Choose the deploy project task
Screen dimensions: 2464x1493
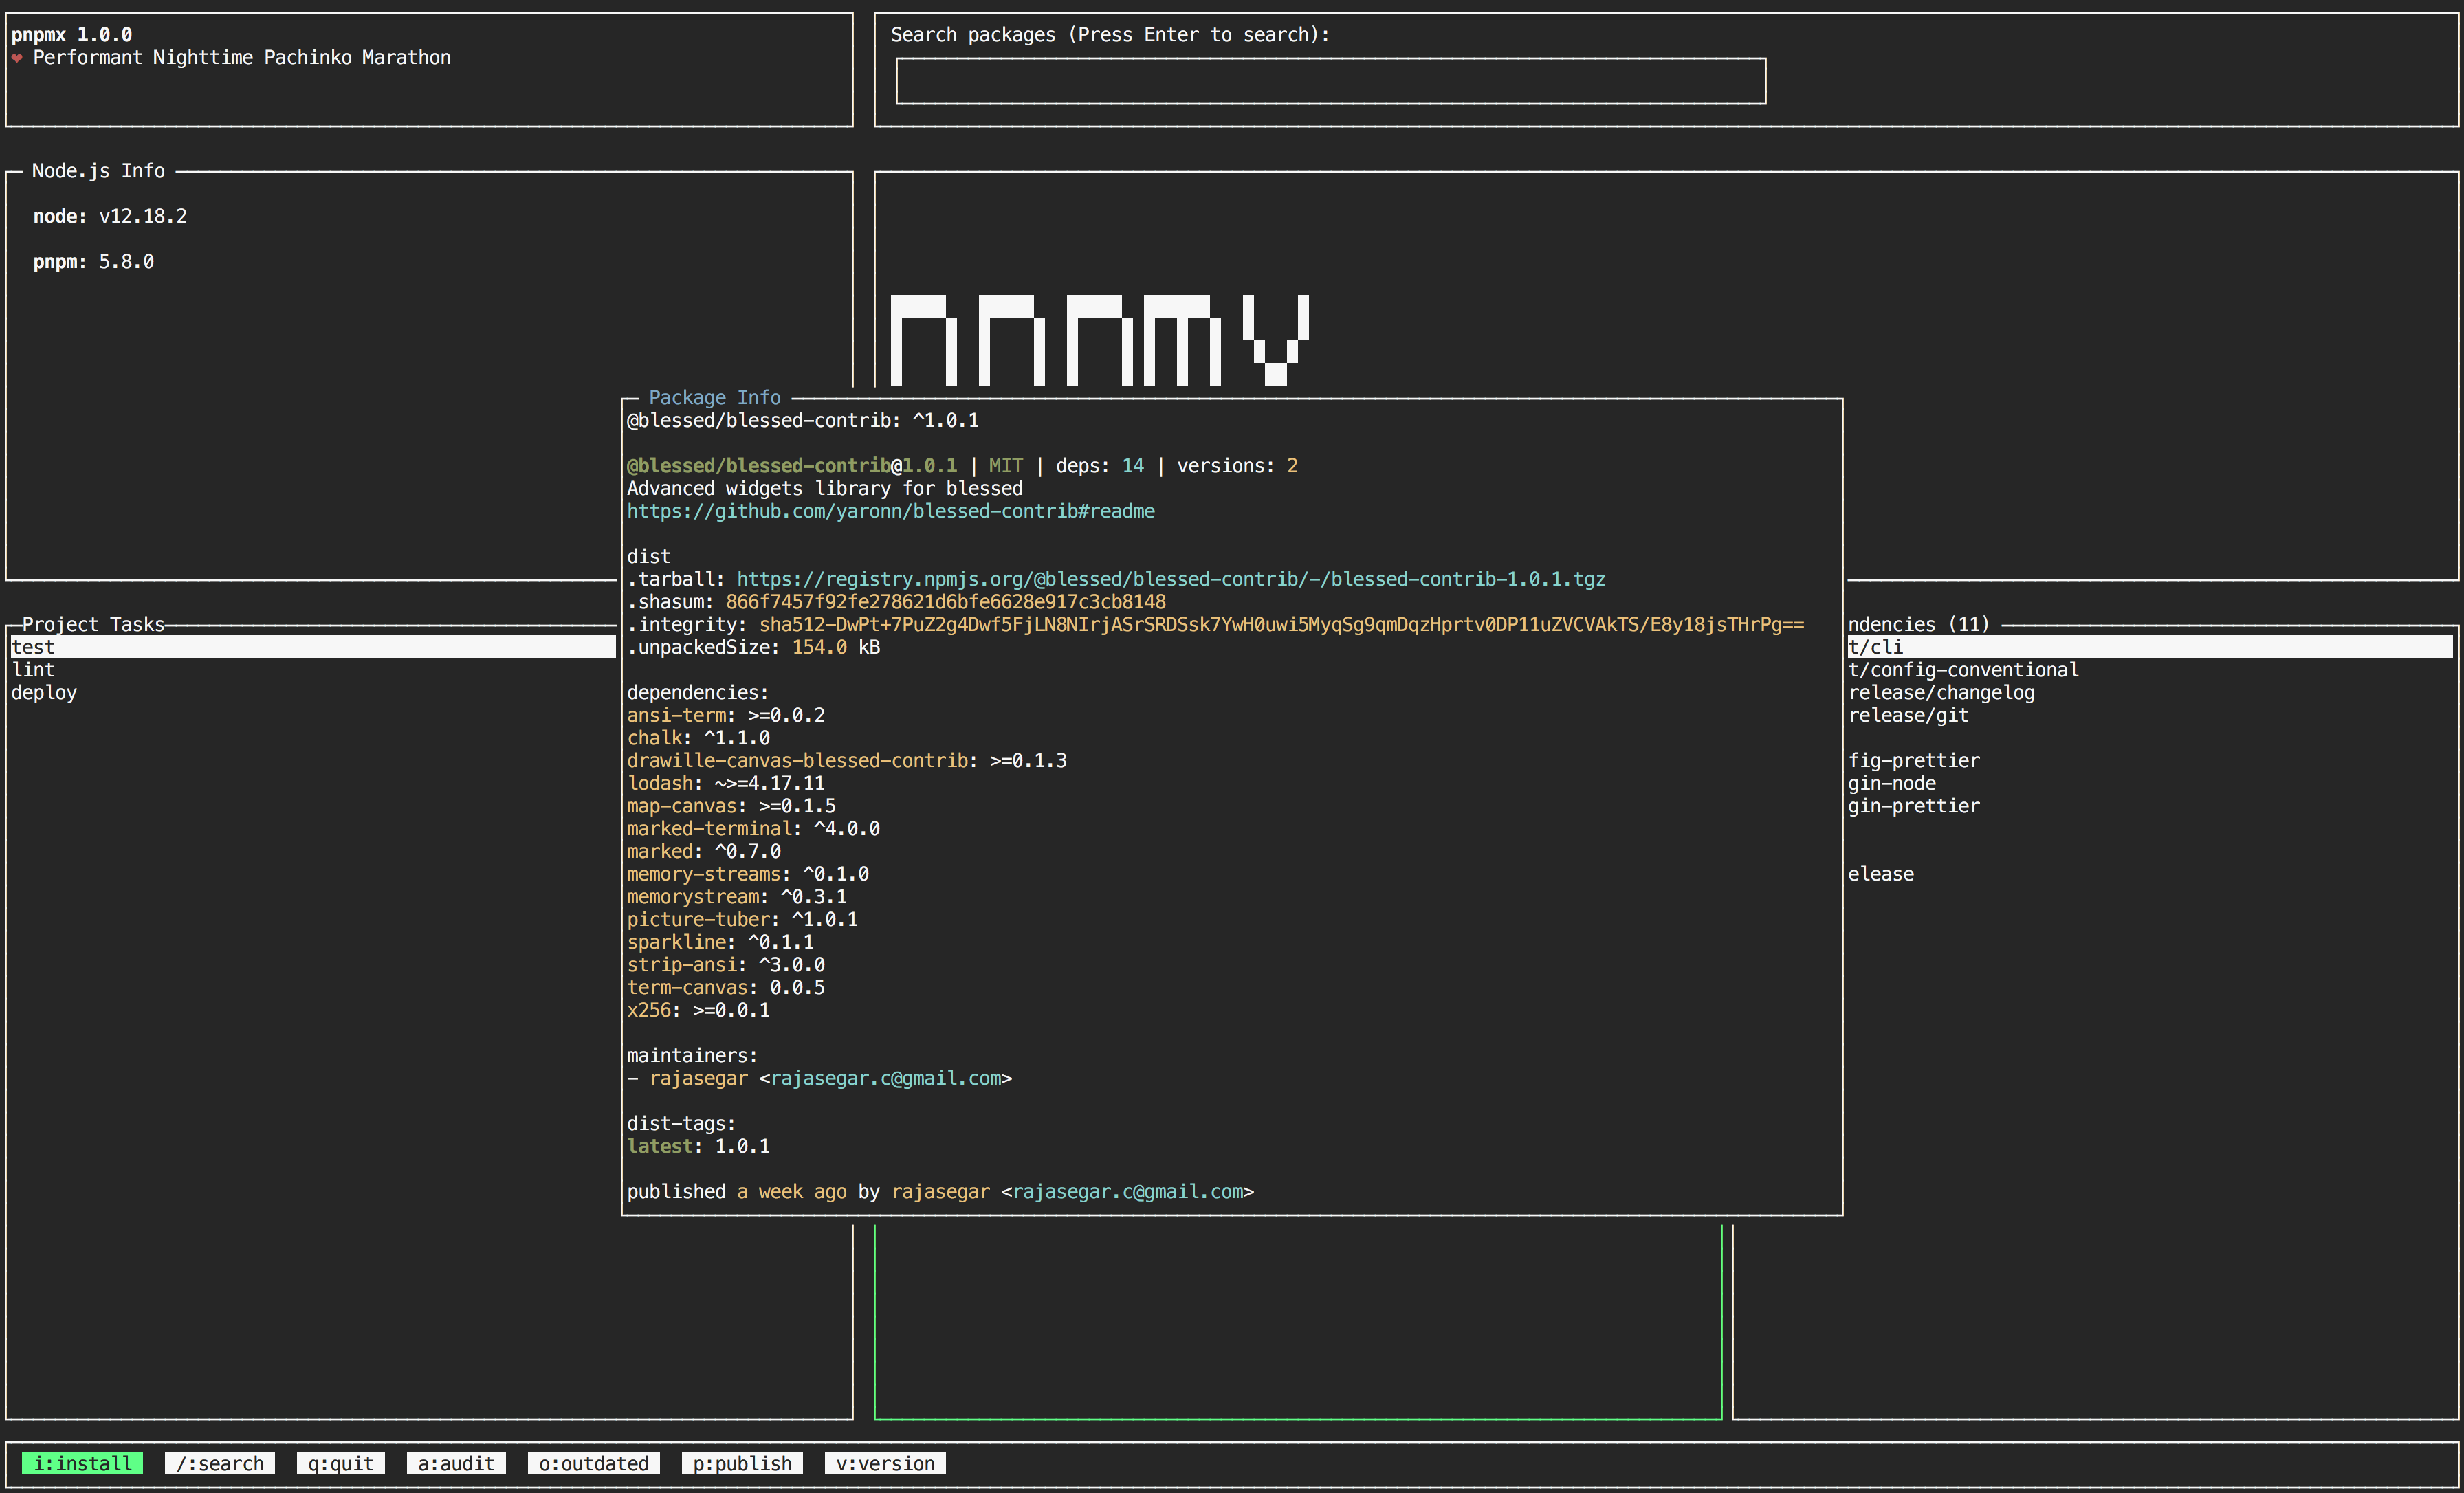tap(44, 692)
